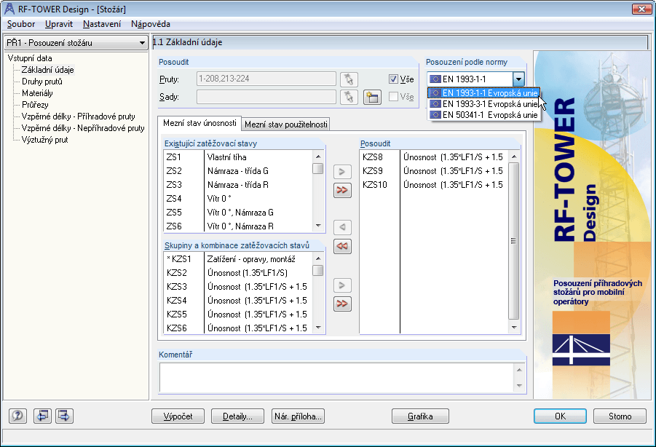Click the create new set icon
The height and width of the screenshot is (447, 656).
pos(372,97)
